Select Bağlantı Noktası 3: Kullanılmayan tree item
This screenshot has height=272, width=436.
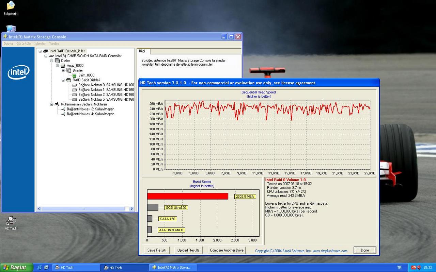91,109
